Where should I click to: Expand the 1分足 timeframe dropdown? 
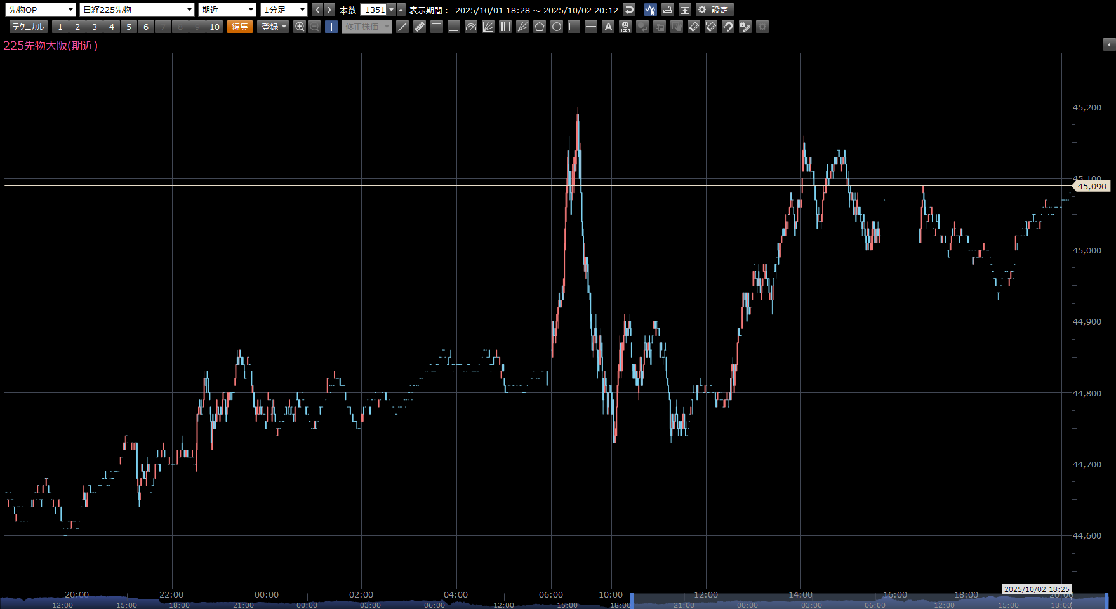point(284,10)
